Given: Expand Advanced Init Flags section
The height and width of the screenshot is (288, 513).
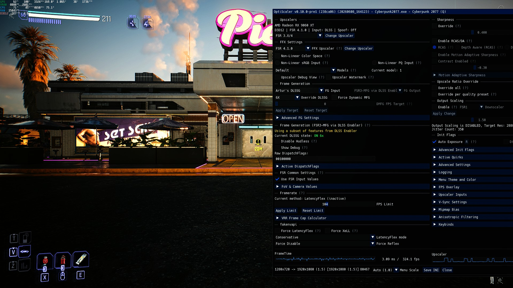Looking at the screenshot, I should [x=472, y=150].
